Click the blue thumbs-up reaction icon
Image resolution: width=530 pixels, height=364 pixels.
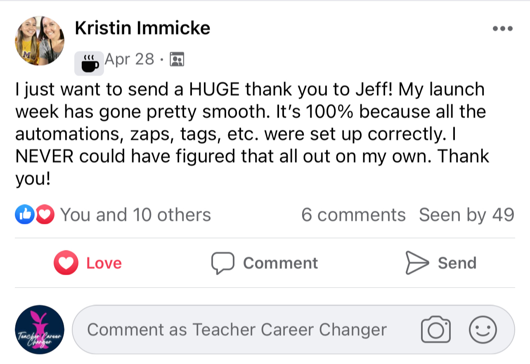[24, 215]
